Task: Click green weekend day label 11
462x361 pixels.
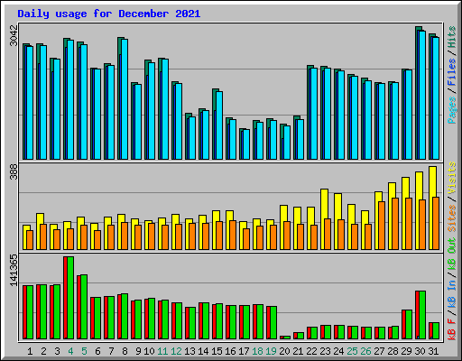Action: [x=162, y=351]
